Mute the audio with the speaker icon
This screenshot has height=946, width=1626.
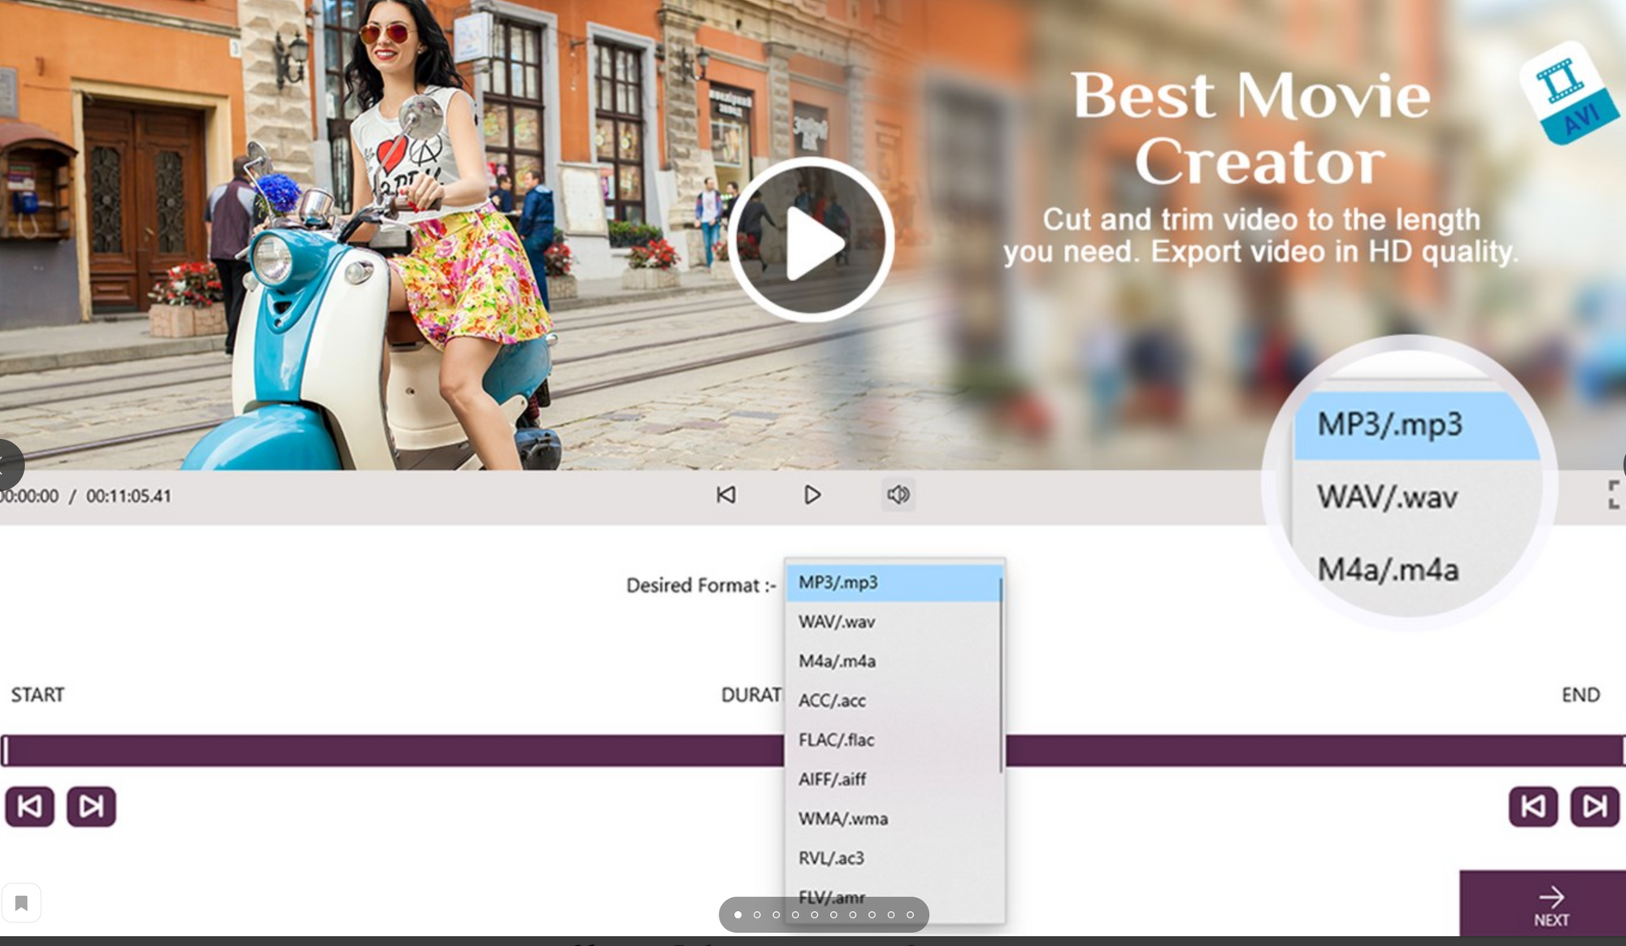(x=898, y=495)
